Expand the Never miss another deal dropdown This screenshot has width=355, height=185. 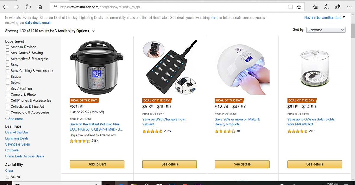click(x=325, y=18)
